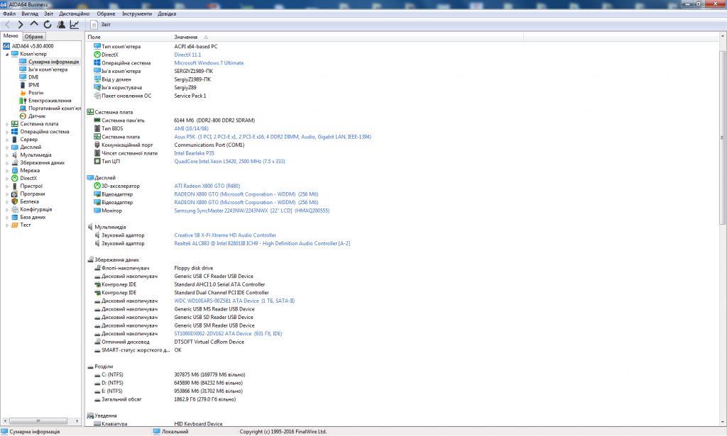The height and width of the screenshot is (436, 727).
Task: Open the Файл menu
Action: pos(9,14)
